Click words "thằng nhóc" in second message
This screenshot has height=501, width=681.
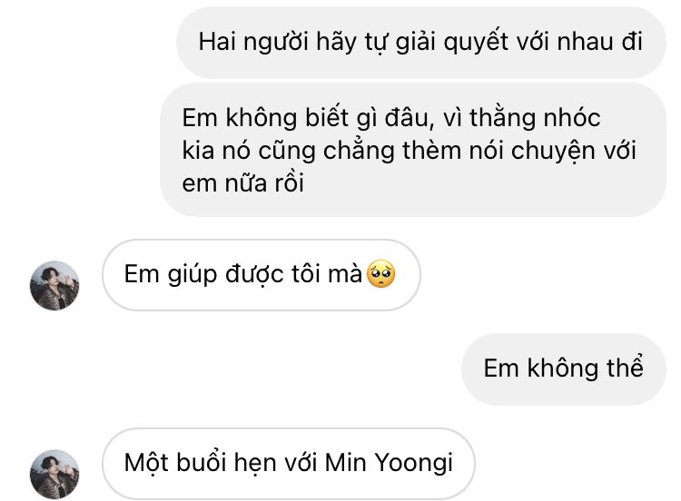(x=535, y=118)
